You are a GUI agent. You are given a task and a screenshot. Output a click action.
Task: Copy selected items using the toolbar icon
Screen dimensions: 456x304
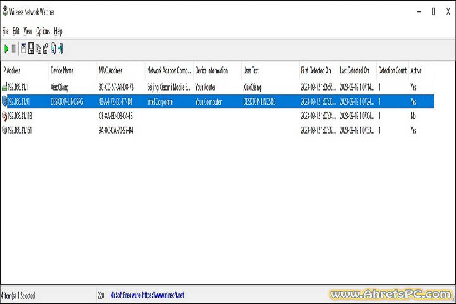click(39, 49)
